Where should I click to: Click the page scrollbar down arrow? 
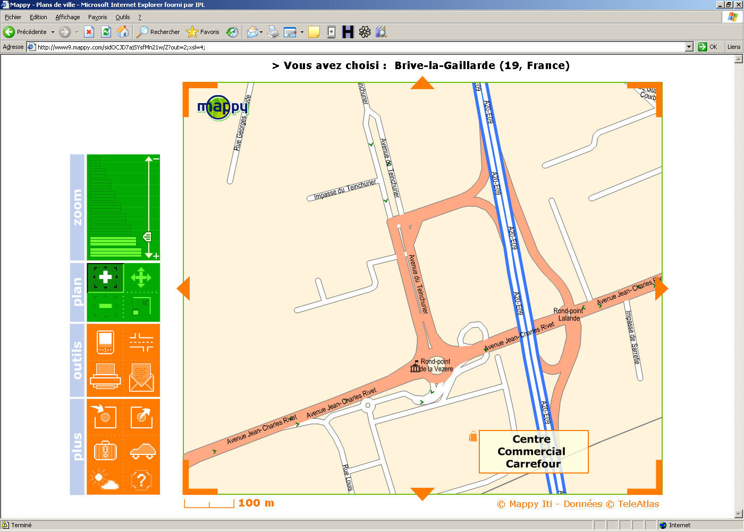click(738, 514)
